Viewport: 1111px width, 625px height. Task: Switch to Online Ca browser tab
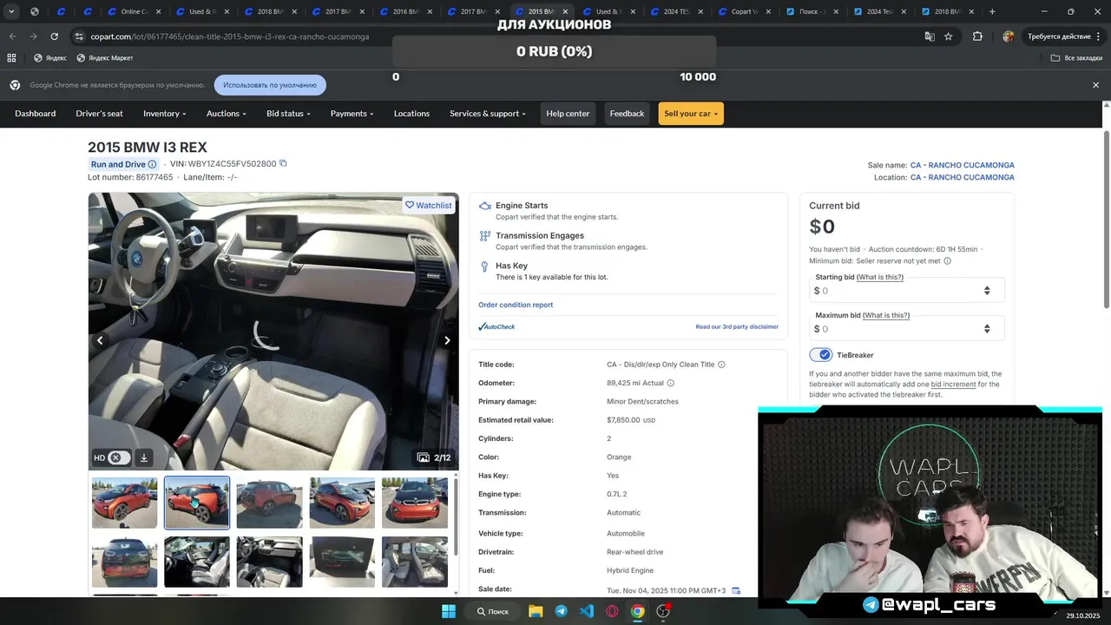tap(132, 11)
